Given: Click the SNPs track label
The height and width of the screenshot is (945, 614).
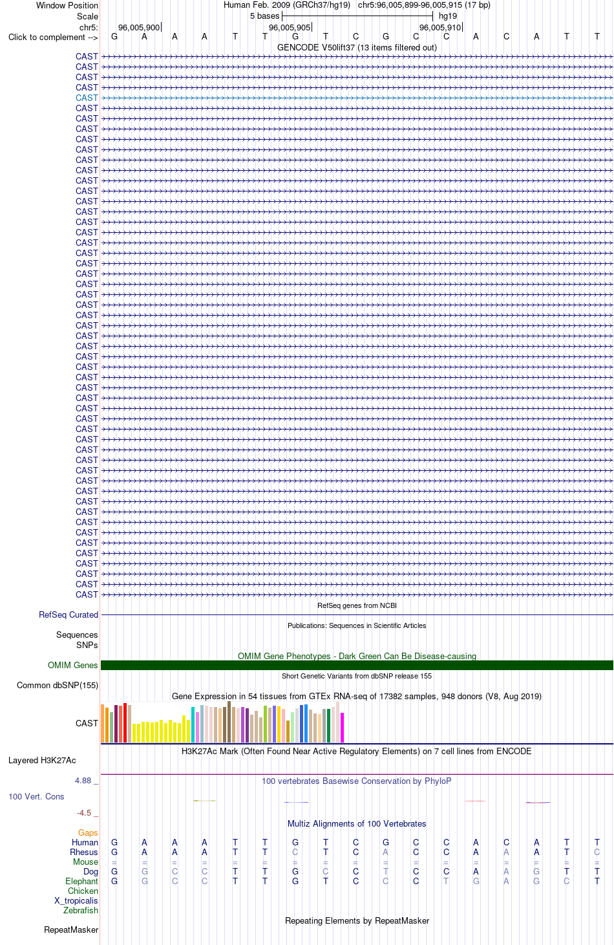Looking at the screenshot, I should tap(87, 645).
